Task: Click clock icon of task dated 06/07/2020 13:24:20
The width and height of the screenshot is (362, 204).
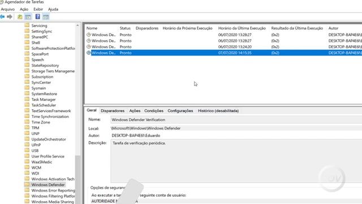Action: 89,46
